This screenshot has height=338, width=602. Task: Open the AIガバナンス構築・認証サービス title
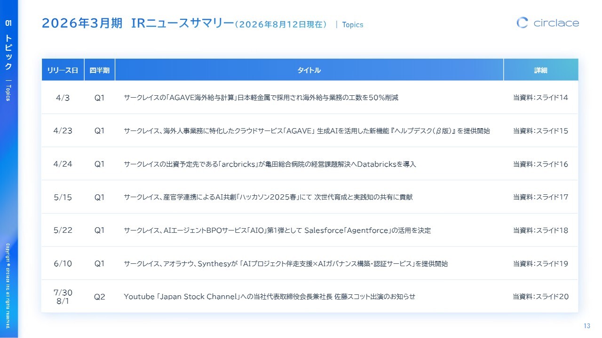click(285, 264)
